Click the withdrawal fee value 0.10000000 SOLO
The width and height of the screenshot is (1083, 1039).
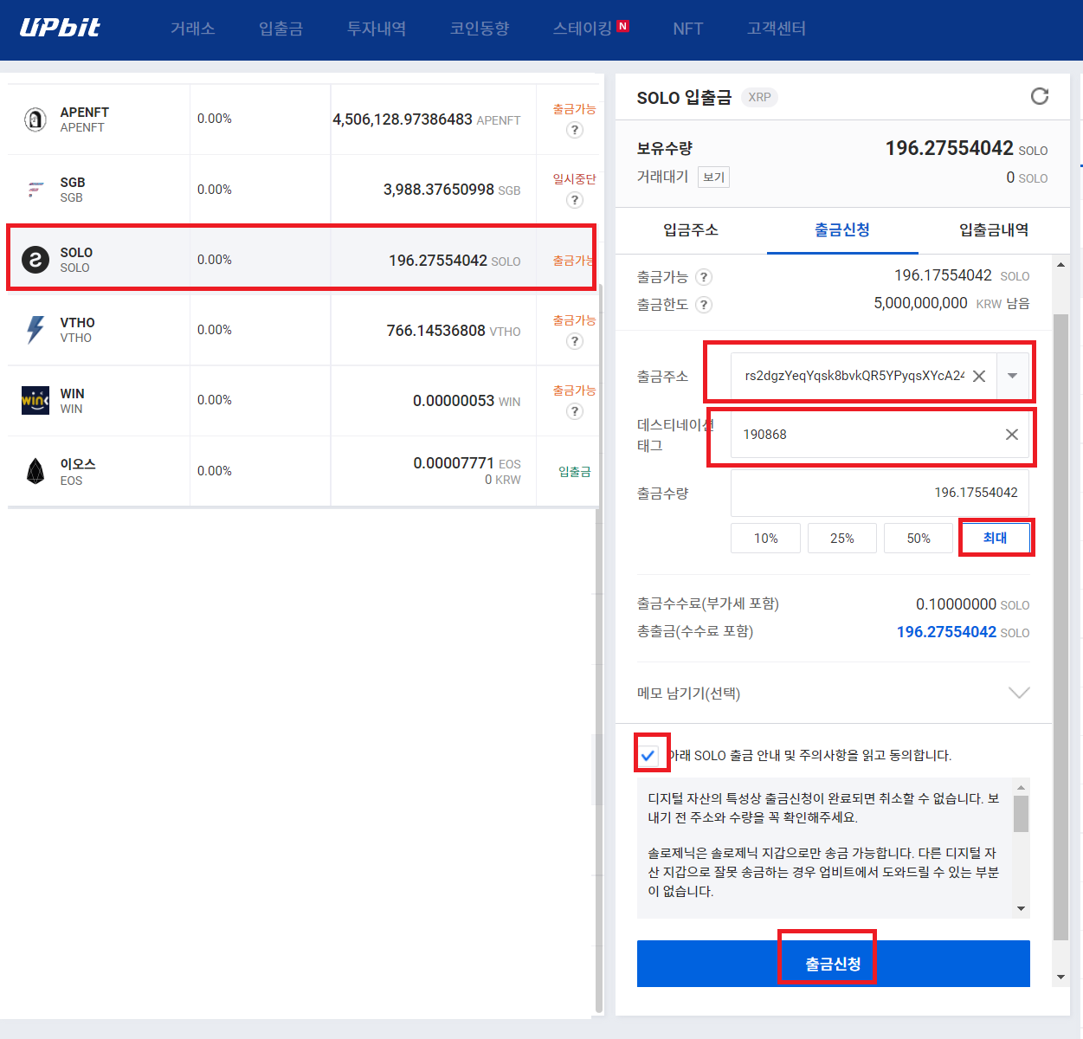pyautogui.click(x=972, y=604)
